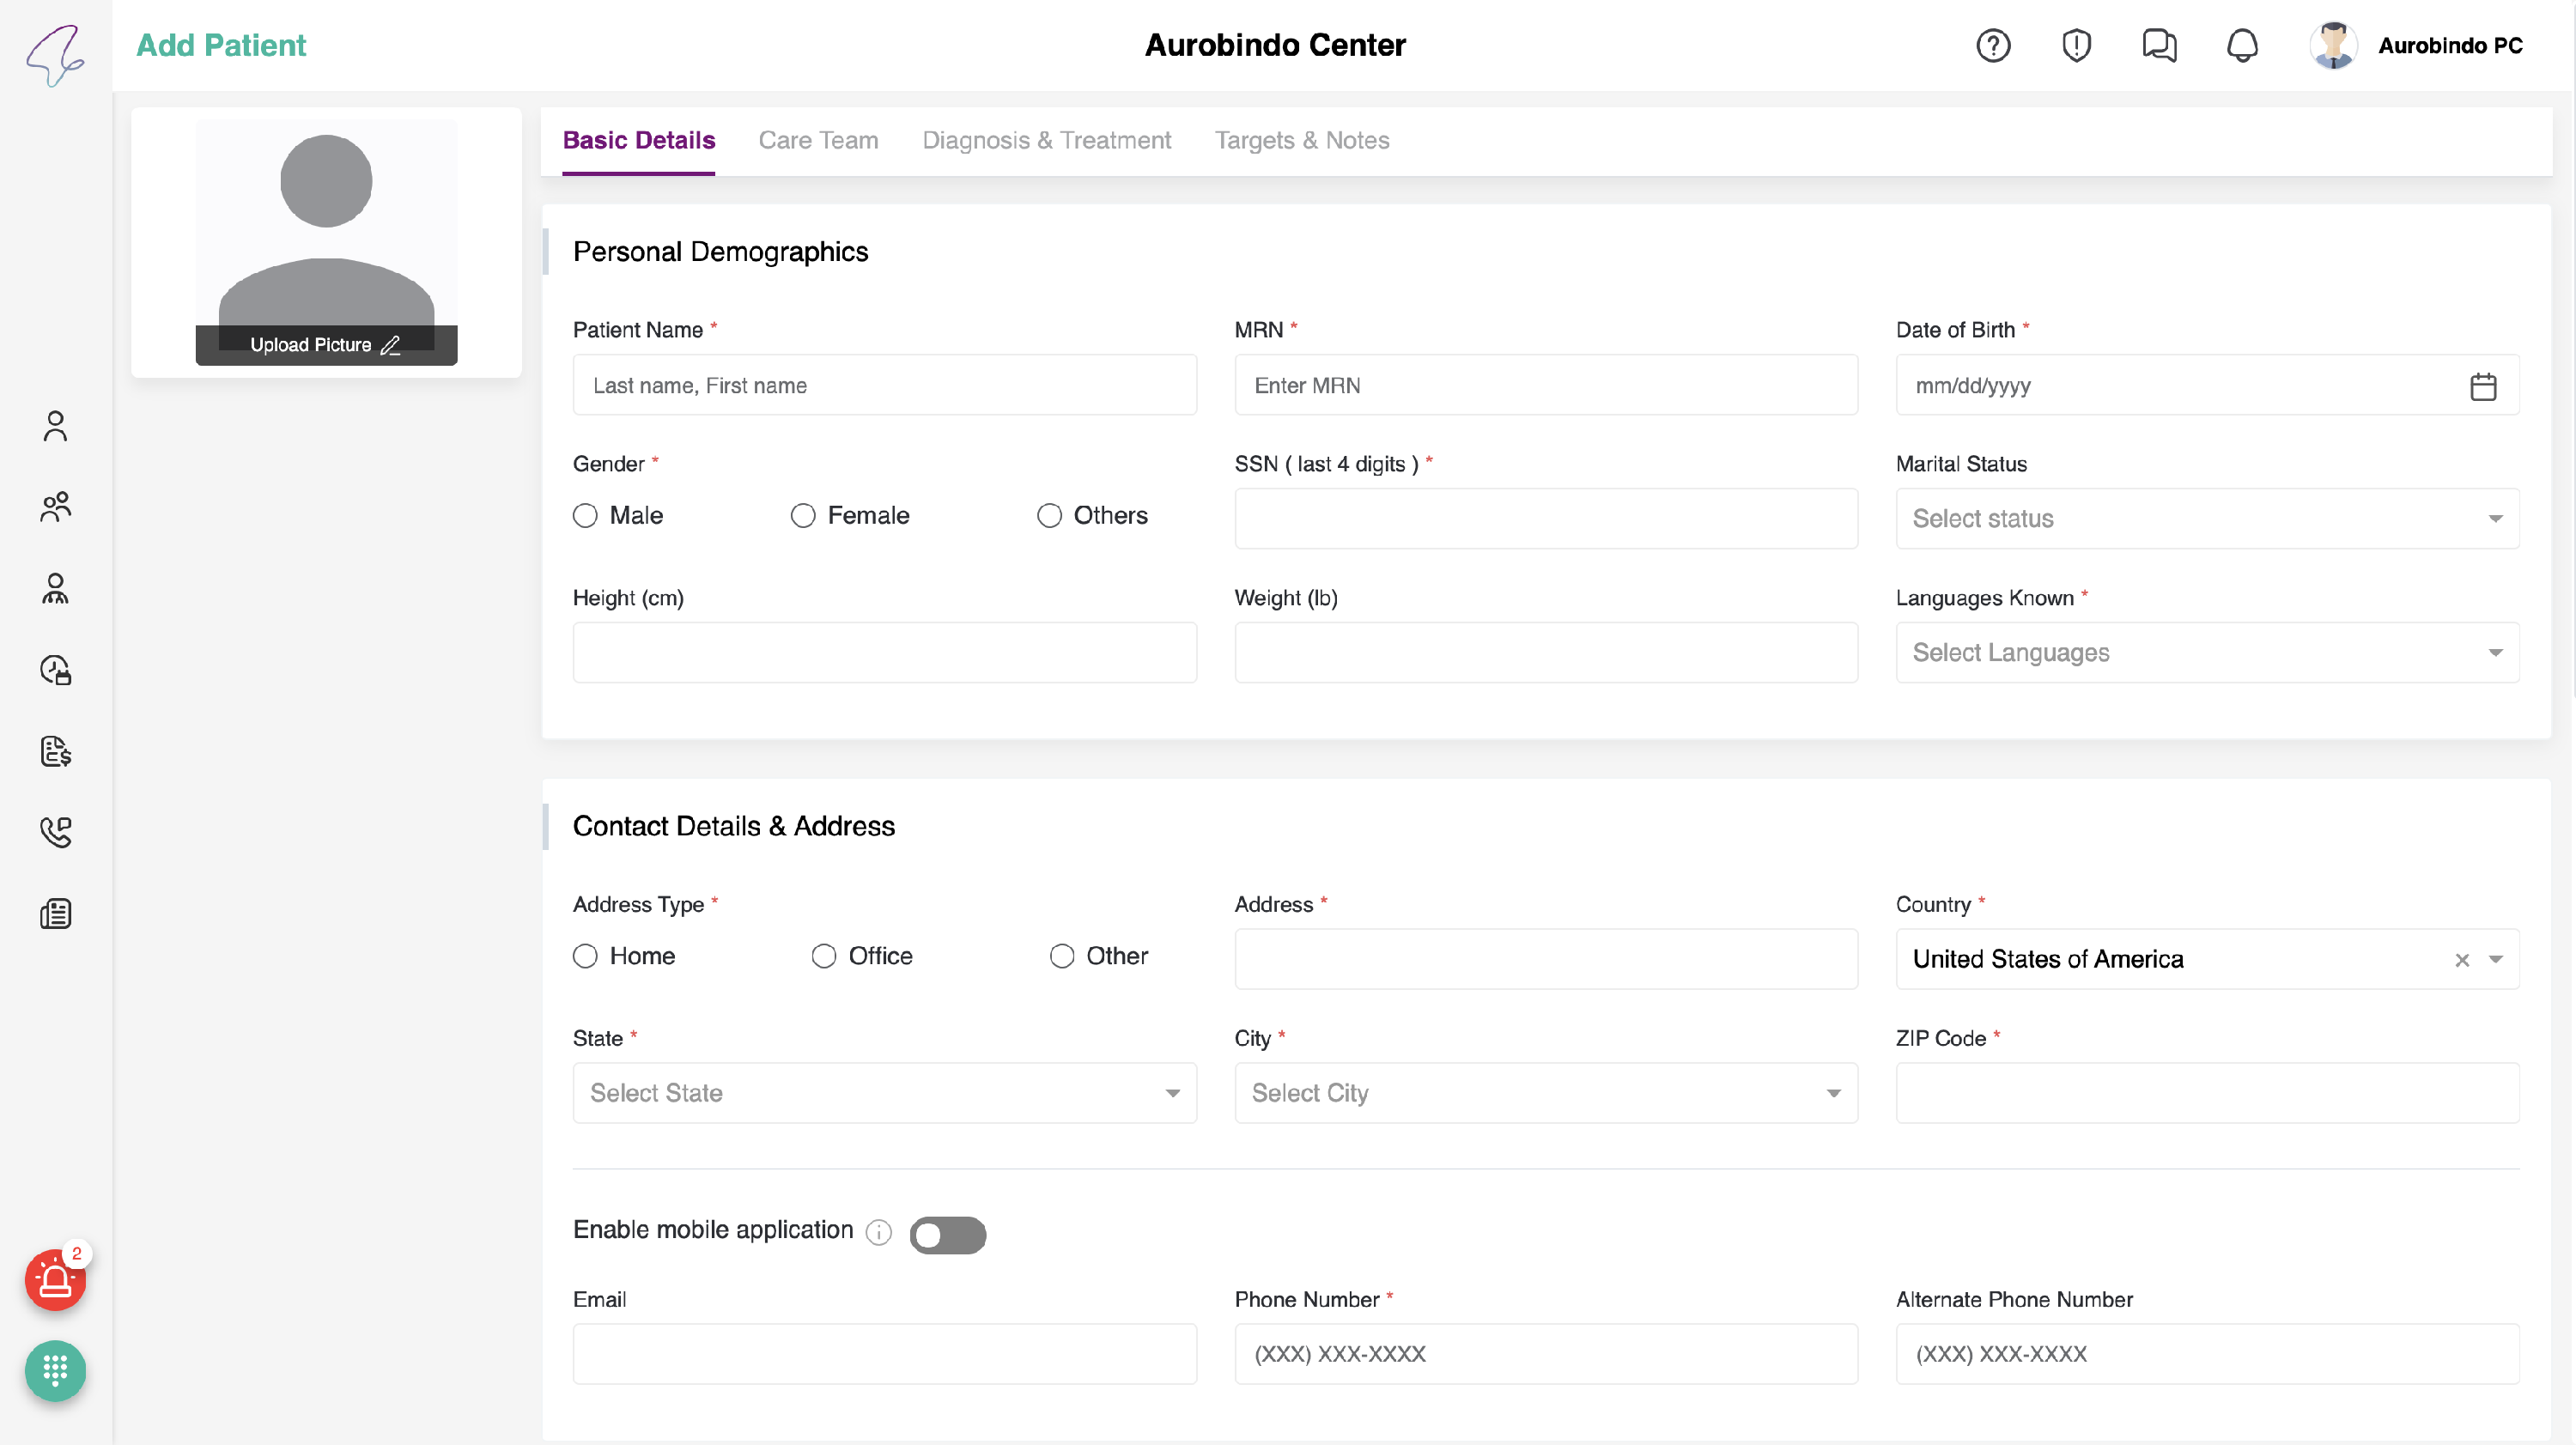Click the billing invoice sidebar icon

click(55, 751)
